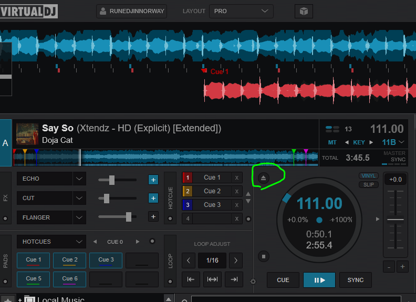Image resolution: width=416 pixels, height=302 pixels.
Task: Toggle the ECHO effect plus button
Action: (x=153, y=180)
